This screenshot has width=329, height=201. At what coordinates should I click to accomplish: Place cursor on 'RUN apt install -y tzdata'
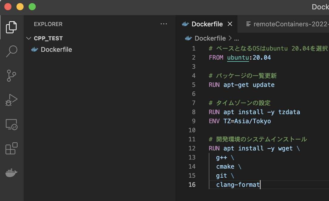[254, 112]
